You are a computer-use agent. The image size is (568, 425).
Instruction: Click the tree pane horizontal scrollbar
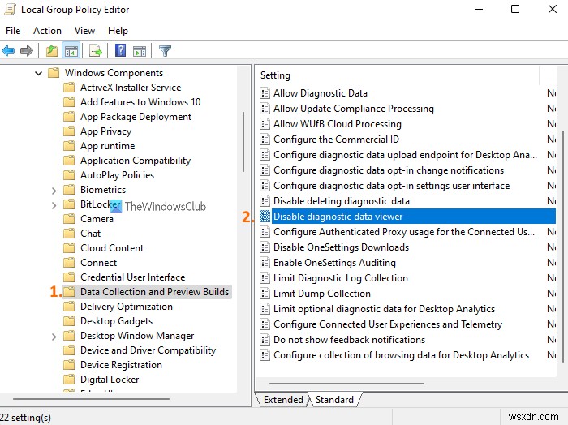pos(91,398)
